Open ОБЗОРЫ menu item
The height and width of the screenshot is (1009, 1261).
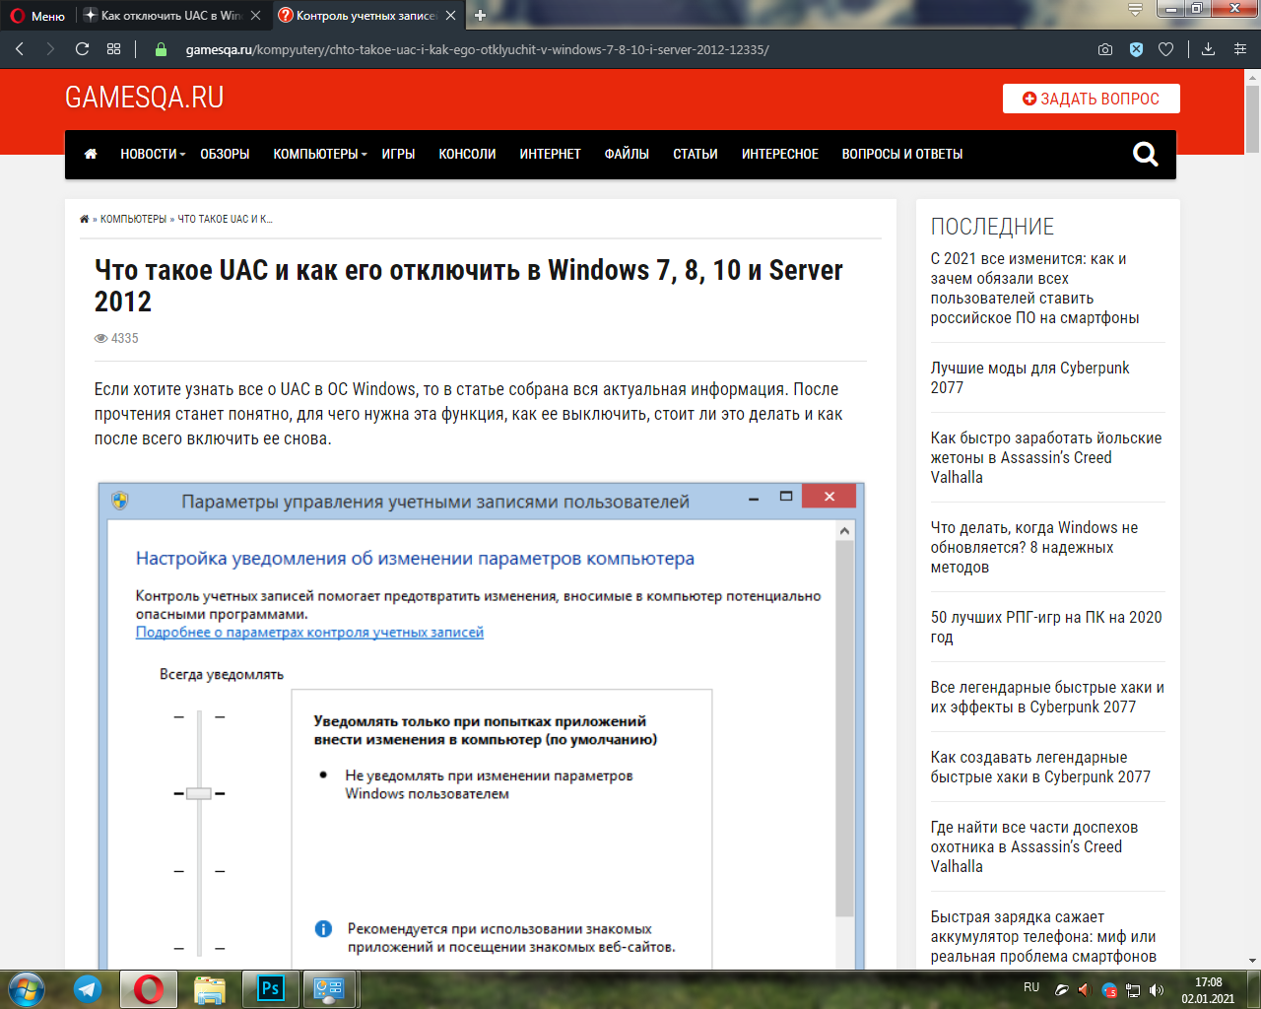point(225,154)
